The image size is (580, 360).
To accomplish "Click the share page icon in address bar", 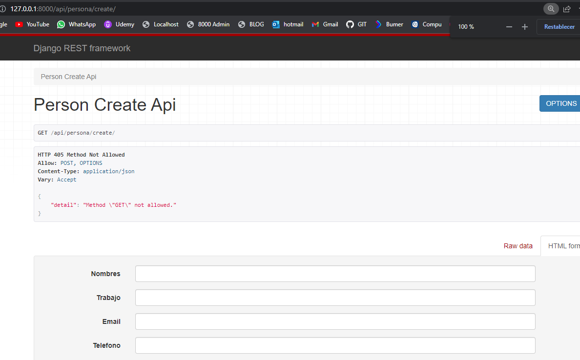I will [567, 9].
